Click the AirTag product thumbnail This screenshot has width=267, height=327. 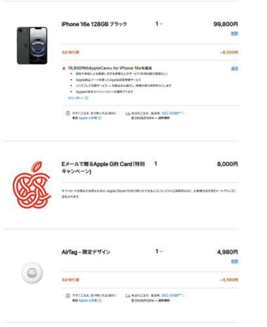(x=32, y=273)
